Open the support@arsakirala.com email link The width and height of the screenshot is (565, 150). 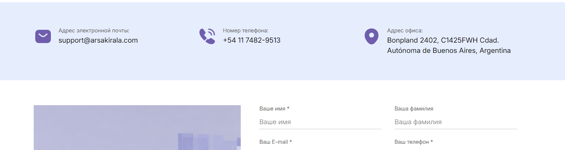(98, 40)
